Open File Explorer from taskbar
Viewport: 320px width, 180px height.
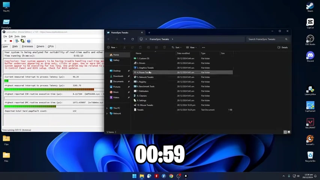(142, 176)
